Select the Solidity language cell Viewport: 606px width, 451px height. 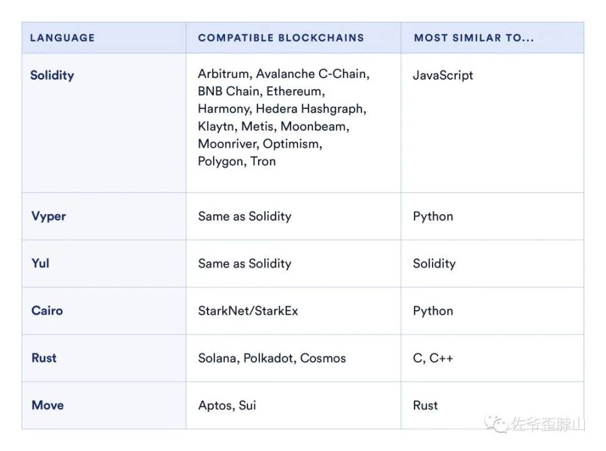[x=52, y=75]
